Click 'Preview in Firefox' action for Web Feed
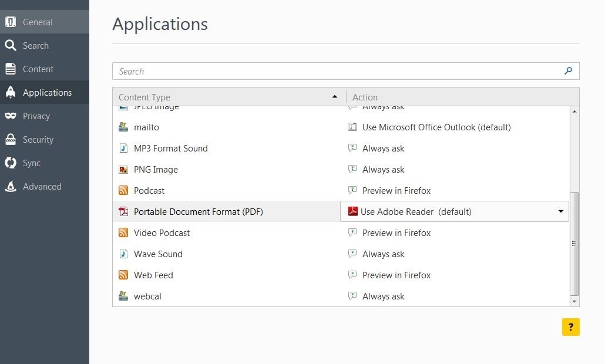 396,275
